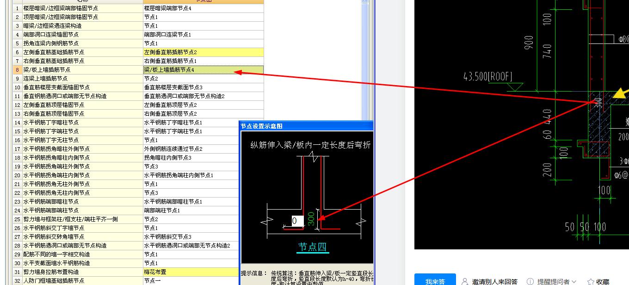Select row 水平钢筋丁字无柱节点
Image resolution: width=629 pixels, height=285 pixels.
coord(82,140)
